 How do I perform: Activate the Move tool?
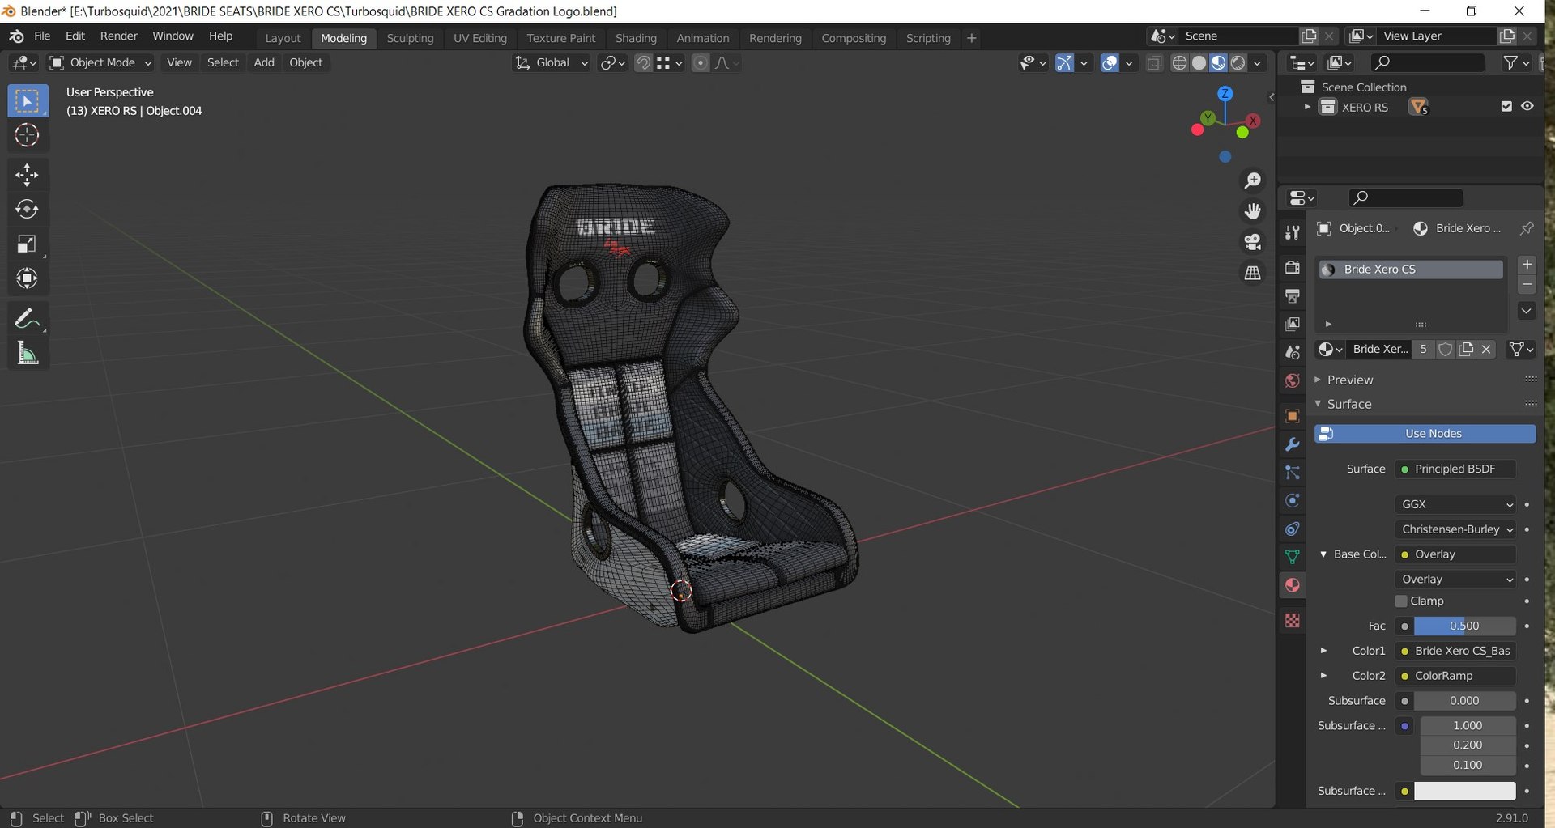(27, 175)
